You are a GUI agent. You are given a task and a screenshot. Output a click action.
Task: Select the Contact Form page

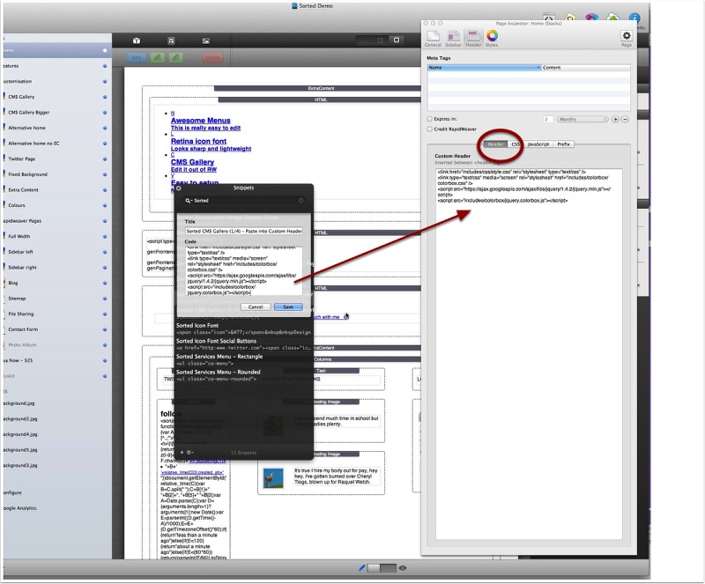(x=23, y=329)
